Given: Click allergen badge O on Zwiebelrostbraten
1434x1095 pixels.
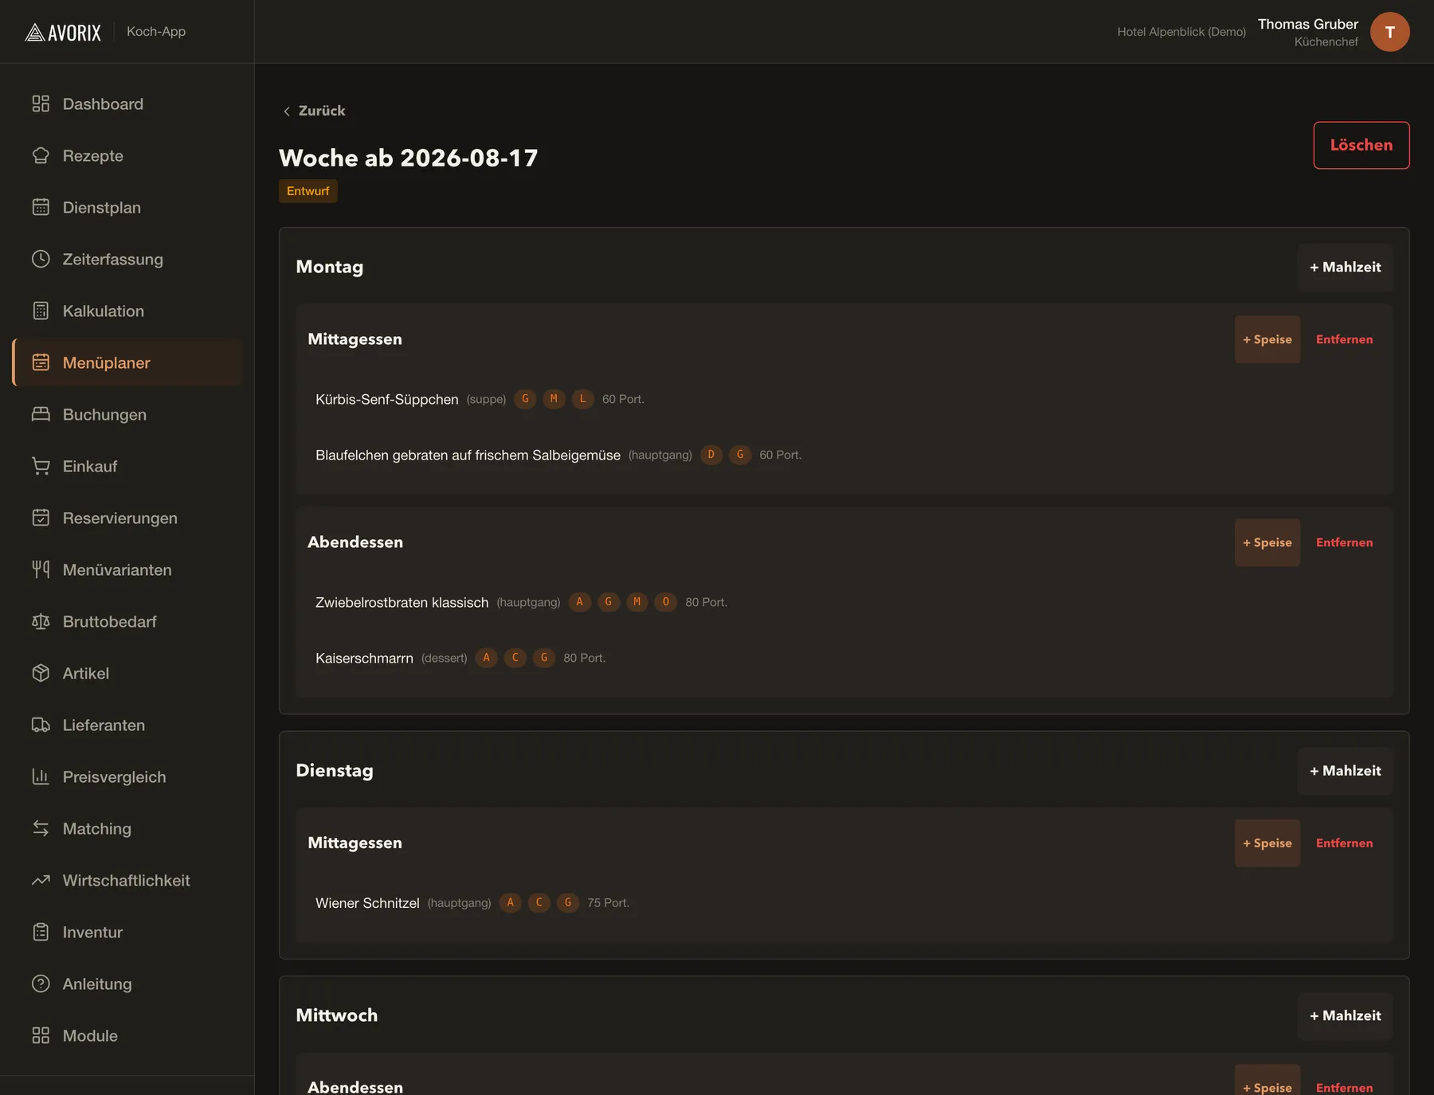Looking at the screenshot, I should click(665, 602).
